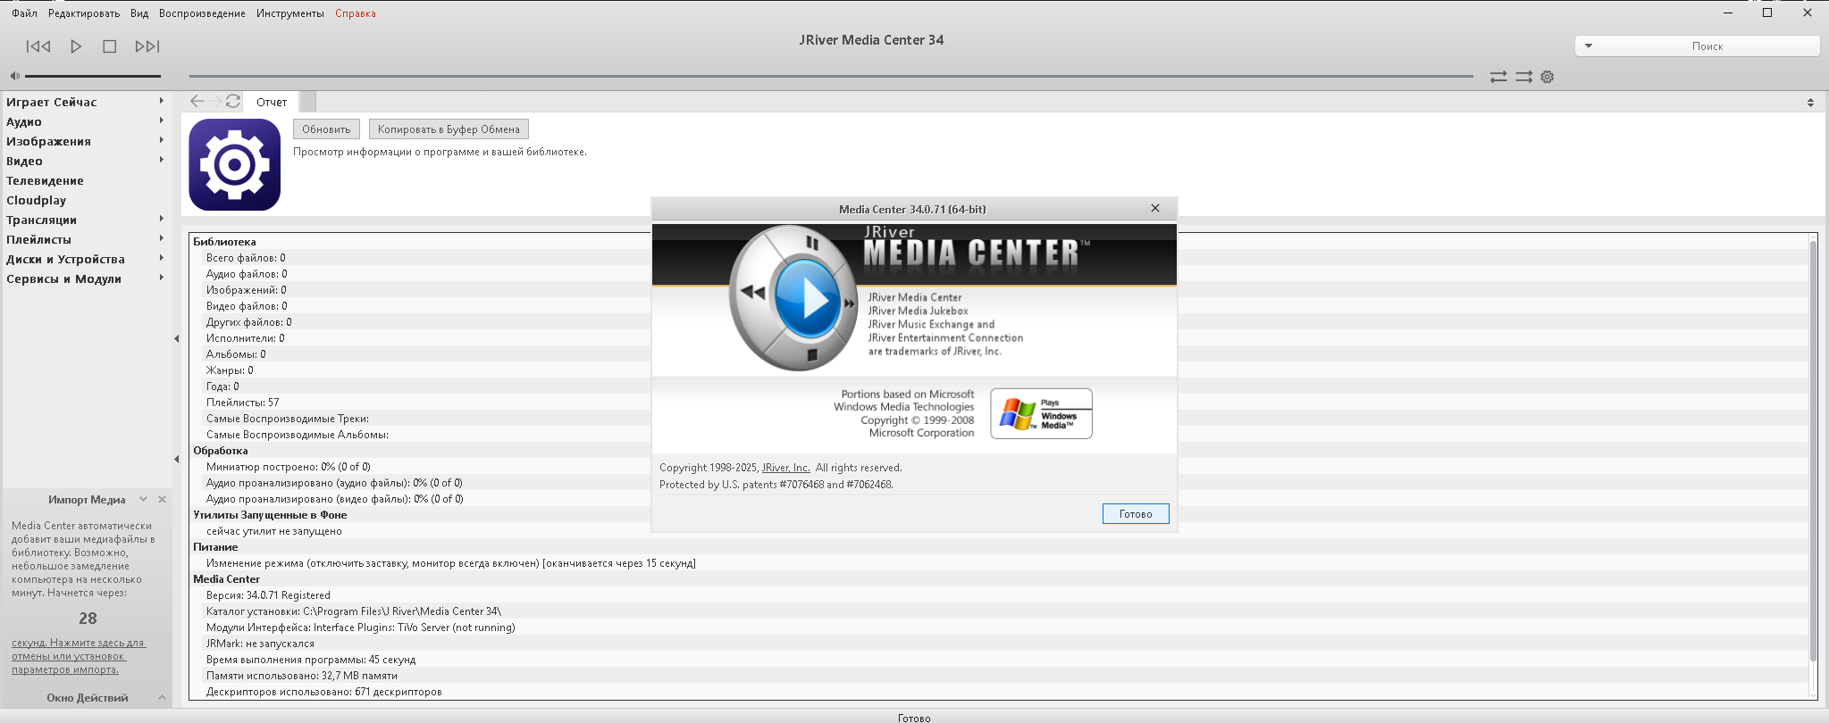Click Копировать в Буфер Обмена button

449,129
